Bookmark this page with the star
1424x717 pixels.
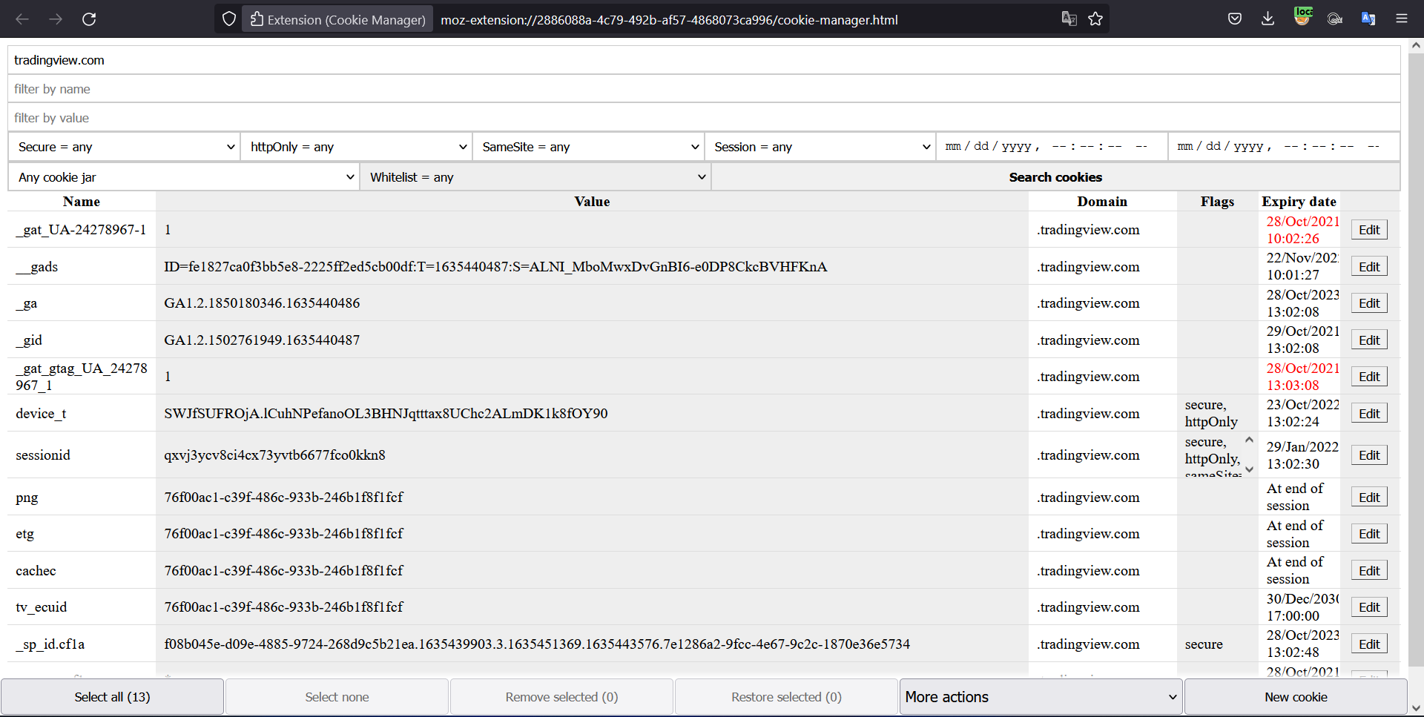coord(1095,19)
